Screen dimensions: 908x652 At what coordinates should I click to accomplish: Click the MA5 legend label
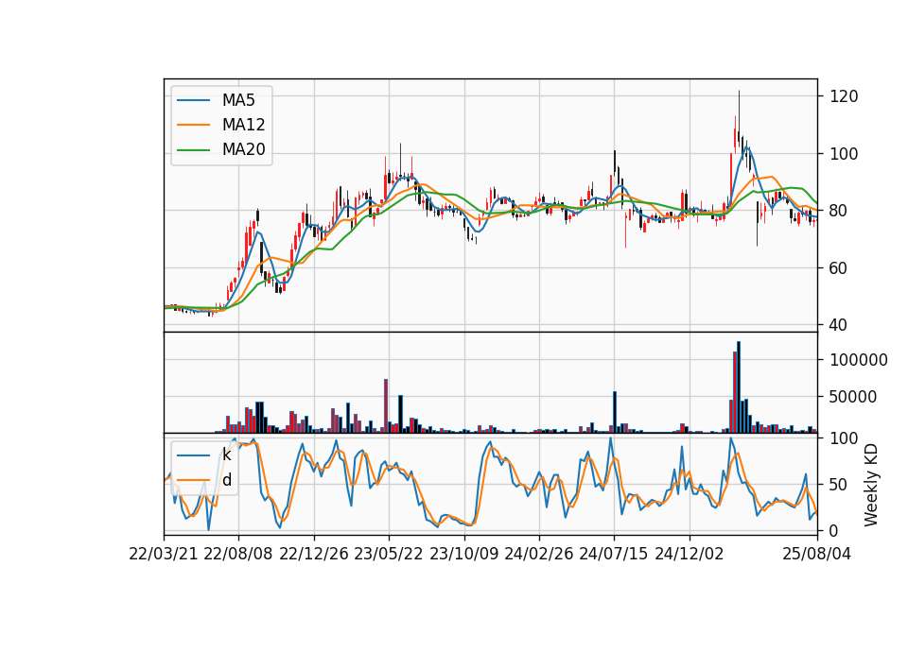click(238, 100)
